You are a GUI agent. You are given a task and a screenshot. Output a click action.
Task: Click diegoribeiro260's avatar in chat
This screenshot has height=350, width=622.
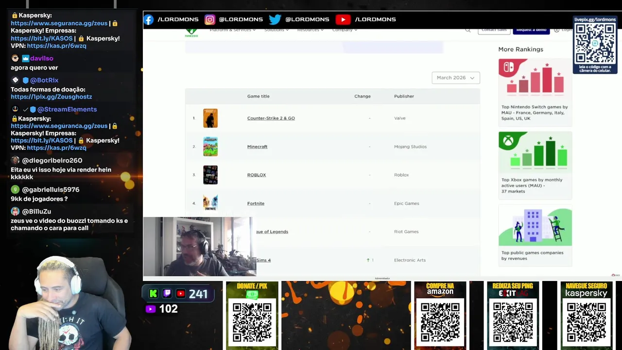tap(15, 160)
